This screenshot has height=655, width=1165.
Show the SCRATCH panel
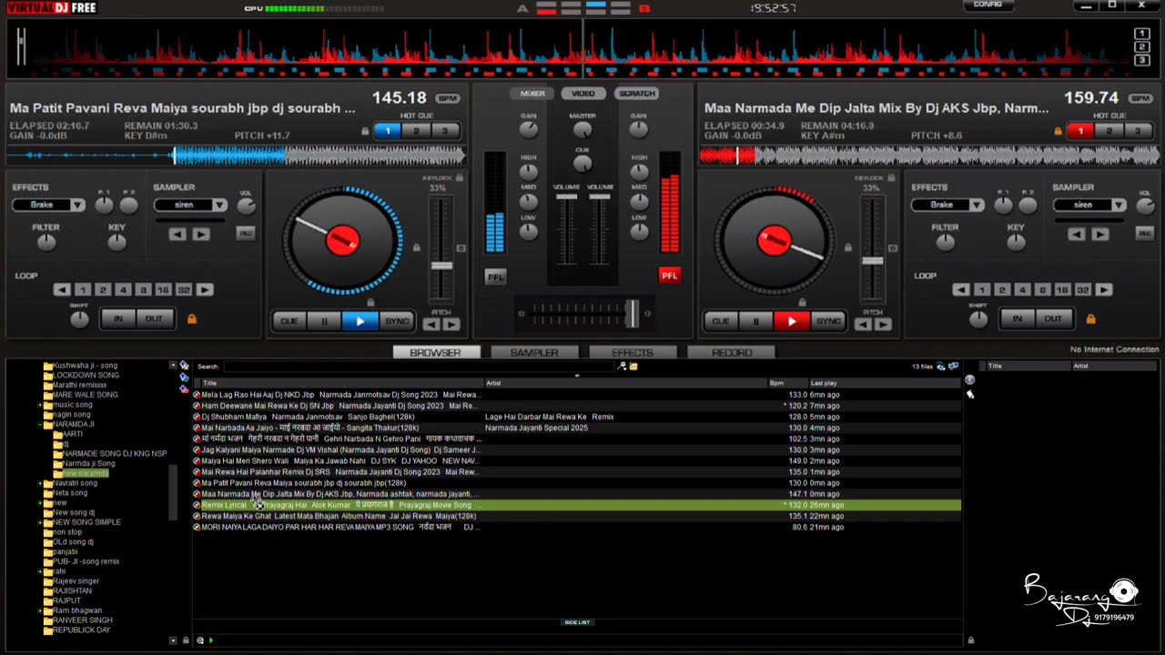pyautogui.click(x=636, y=94)
